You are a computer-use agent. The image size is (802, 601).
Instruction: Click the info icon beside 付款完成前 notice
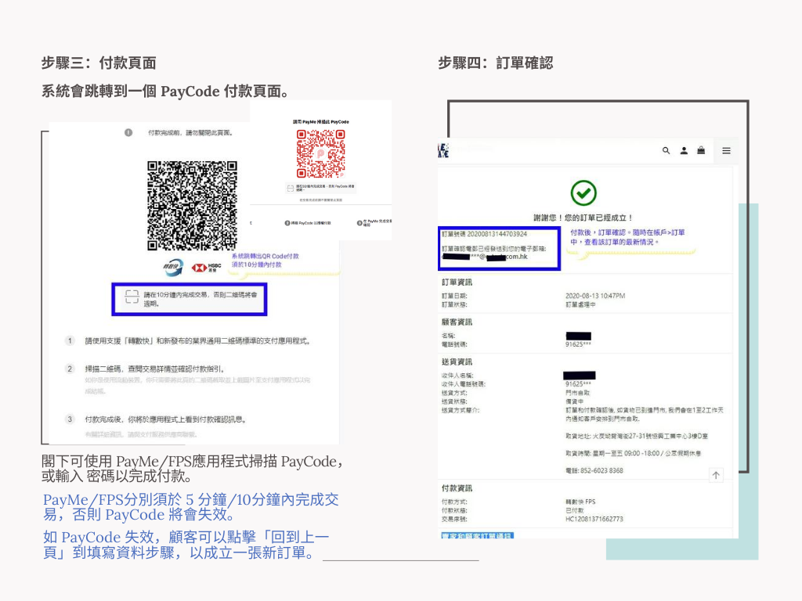click(x=128, y=132)
